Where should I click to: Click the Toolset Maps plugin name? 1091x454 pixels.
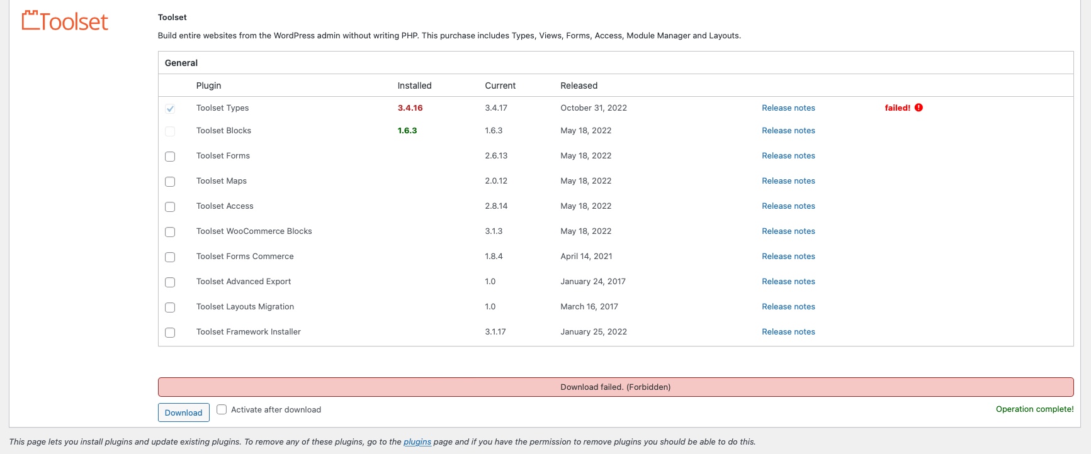[x=221, y=181]
